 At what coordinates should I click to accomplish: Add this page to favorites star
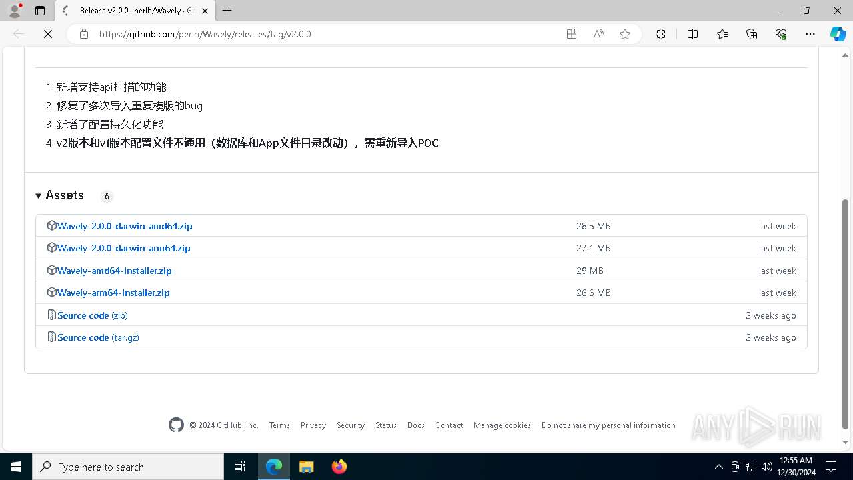(625, 34)
